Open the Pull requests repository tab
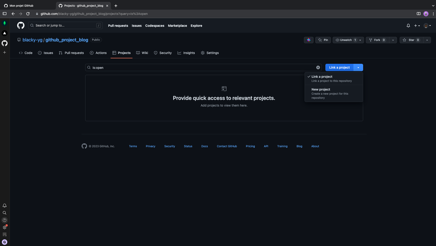 (71, 53)
